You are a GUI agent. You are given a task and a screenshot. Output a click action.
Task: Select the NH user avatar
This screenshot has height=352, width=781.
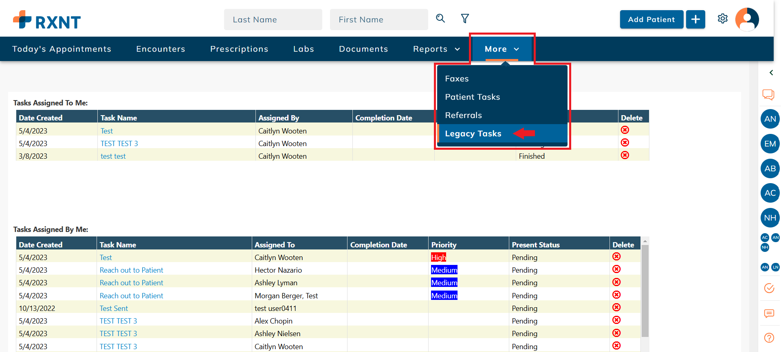click(x=770, y=218)
